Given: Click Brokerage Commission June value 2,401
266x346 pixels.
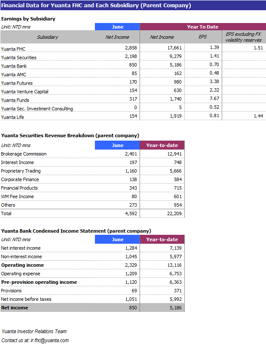Looking at the screenshot, I should (x=131, y=154).
